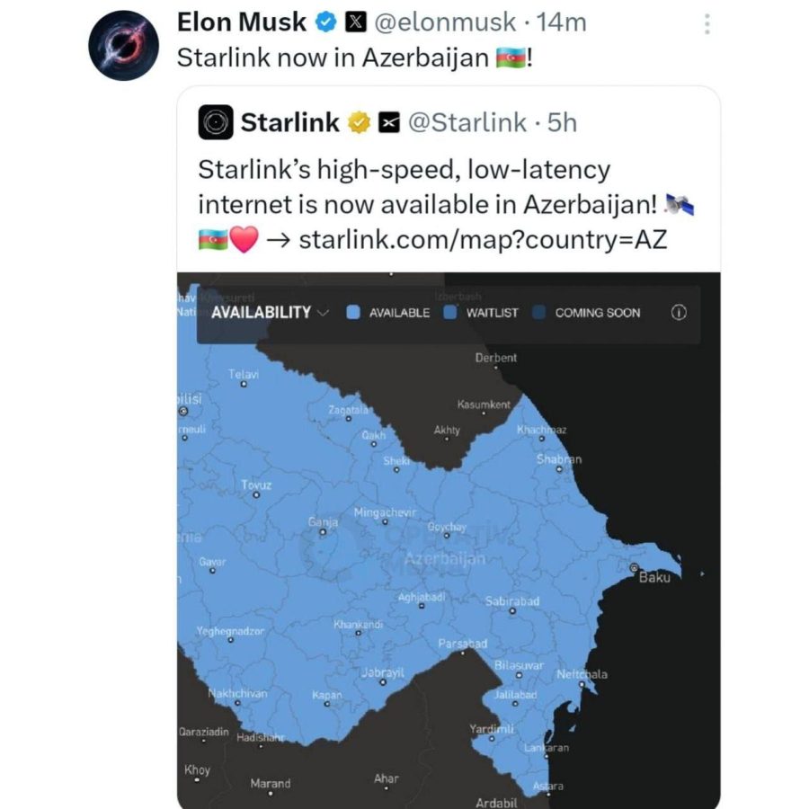The width and height of the screenshot is (809, 809).
Task: Click the Elon Musk display name
Action: coord(242,22)
